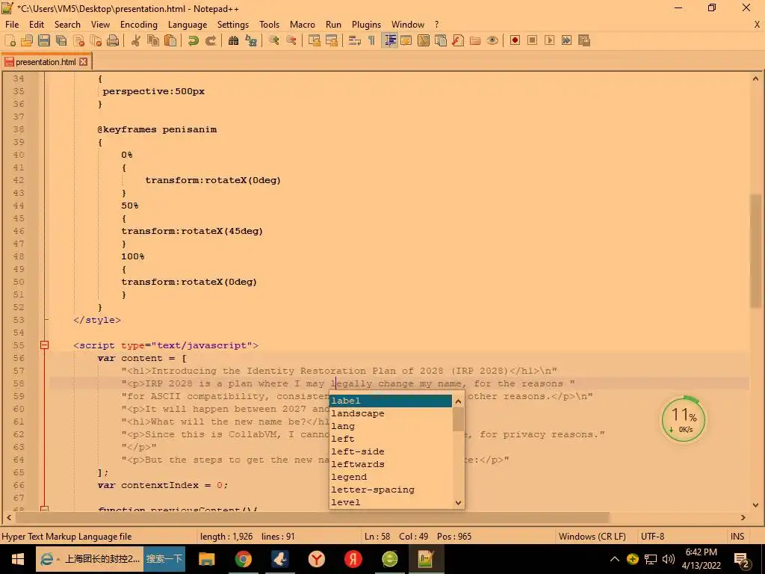Click the Synchronize horizontal scrolling icon
Screen dimensions: 765x574
pyautogui.click(x=331, y=40)
